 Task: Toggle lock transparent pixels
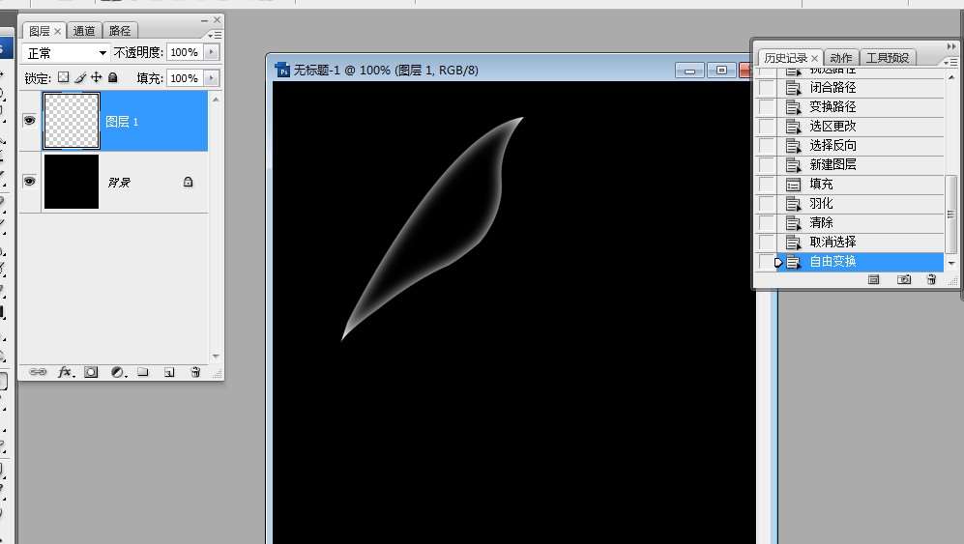coord(63,77)
